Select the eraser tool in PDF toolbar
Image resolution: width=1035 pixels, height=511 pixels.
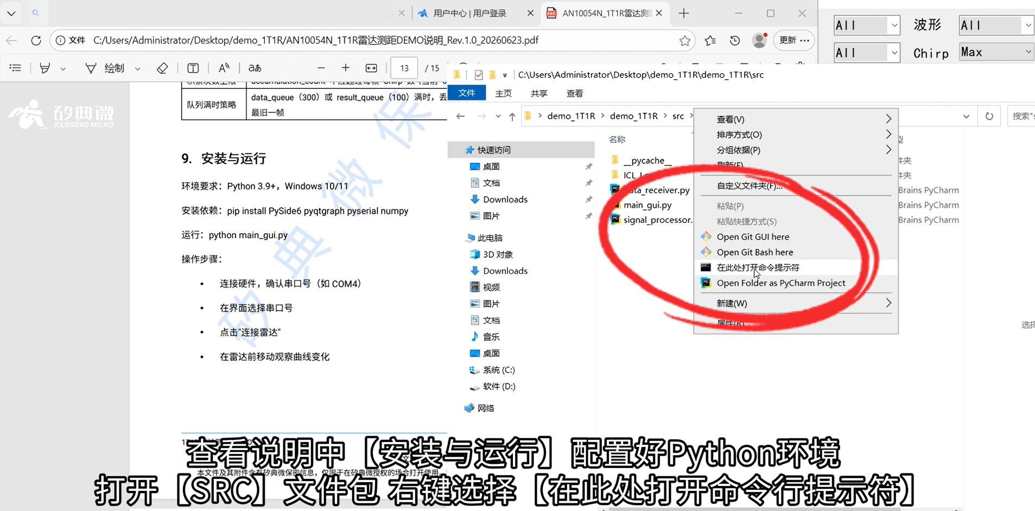tap(162, 68)
